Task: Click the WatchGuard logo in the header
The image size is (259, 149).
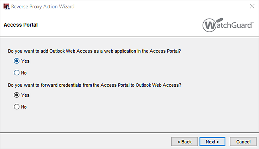Action: [228, 25]
